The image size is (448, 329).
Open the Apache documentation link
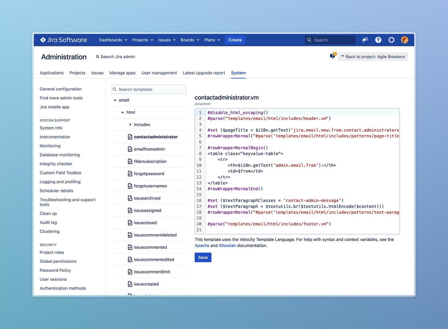point(202,246)
